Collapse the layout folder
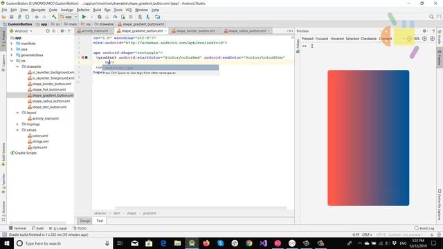 (x=17, y=113)
